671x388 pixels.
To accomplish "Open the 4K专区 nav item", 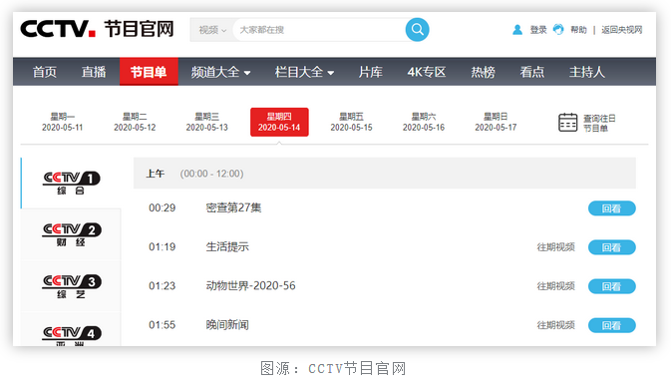I will coord(427,72).
